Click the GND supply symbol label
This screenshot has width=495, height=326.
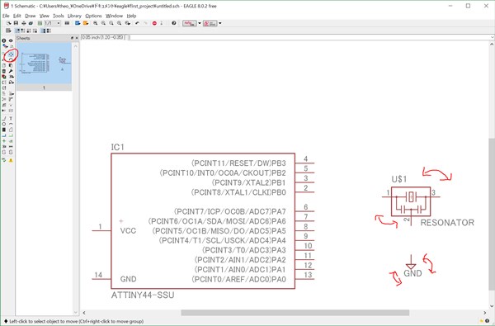point(413,273)
